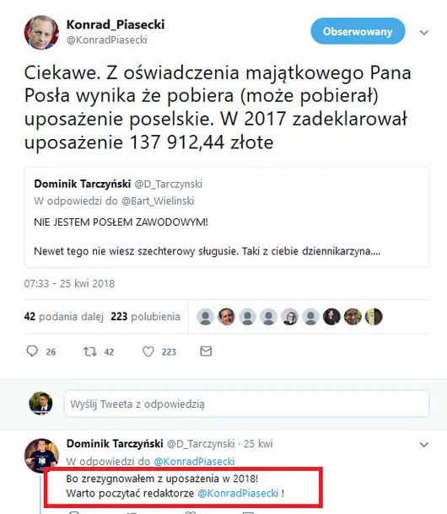The width and height of the screenshot is (447, 514).
Task: Like the tweet with heart icon
Action: (x=148, y=351)
